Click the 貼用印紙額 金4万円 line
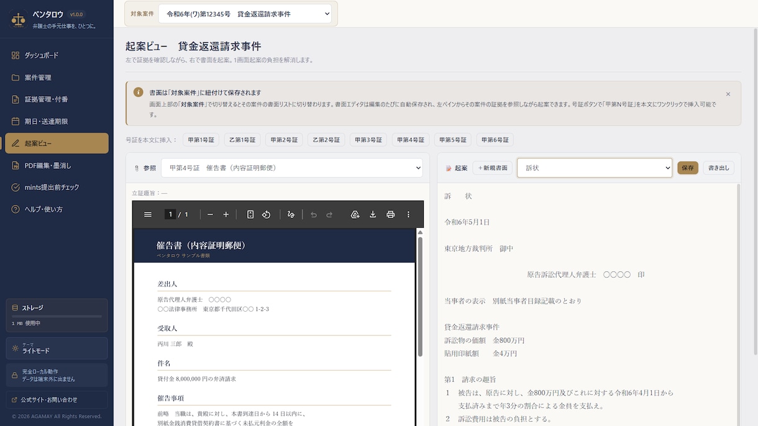 coord(480,353)
